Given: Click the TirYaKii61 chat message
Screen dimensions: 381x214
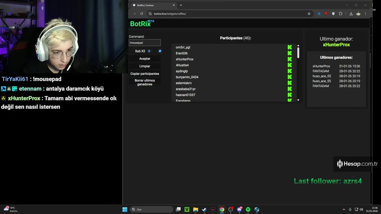Looking at the screenshot, I should click(x=32, y=79).
